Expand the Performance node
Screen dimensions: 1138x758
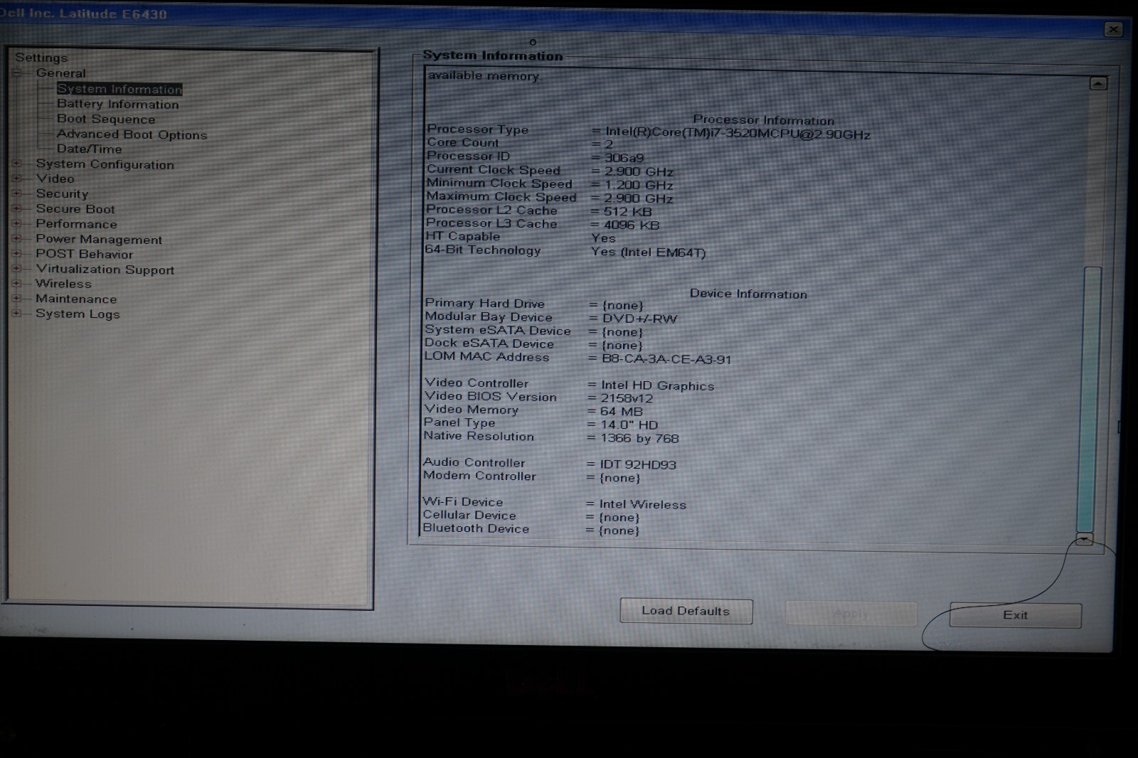point(17,223)
